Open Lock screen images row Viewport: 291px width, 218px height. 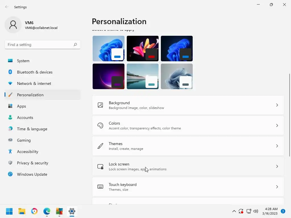point(188,166)
